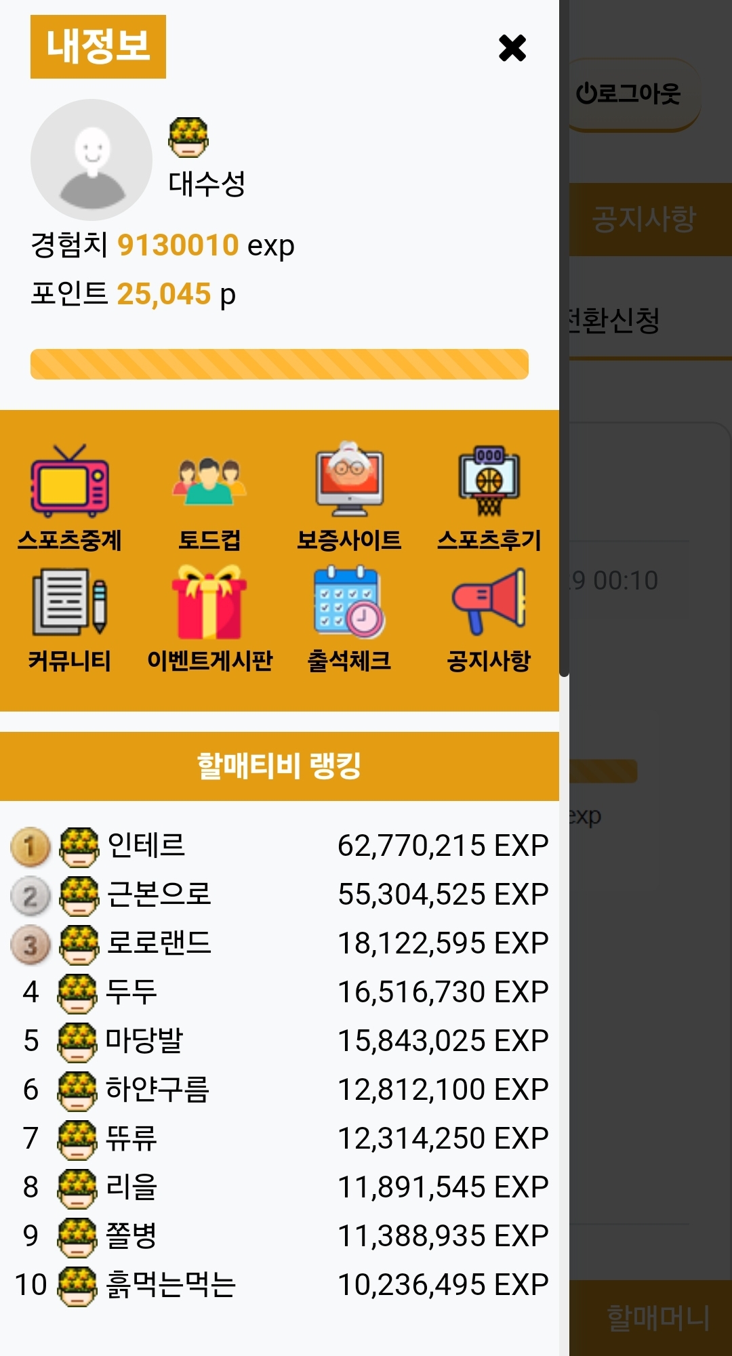Open tenth-ranked user 흙먹는먹는
This screenshot has width=732, height=1356.
click(171, 1285)
